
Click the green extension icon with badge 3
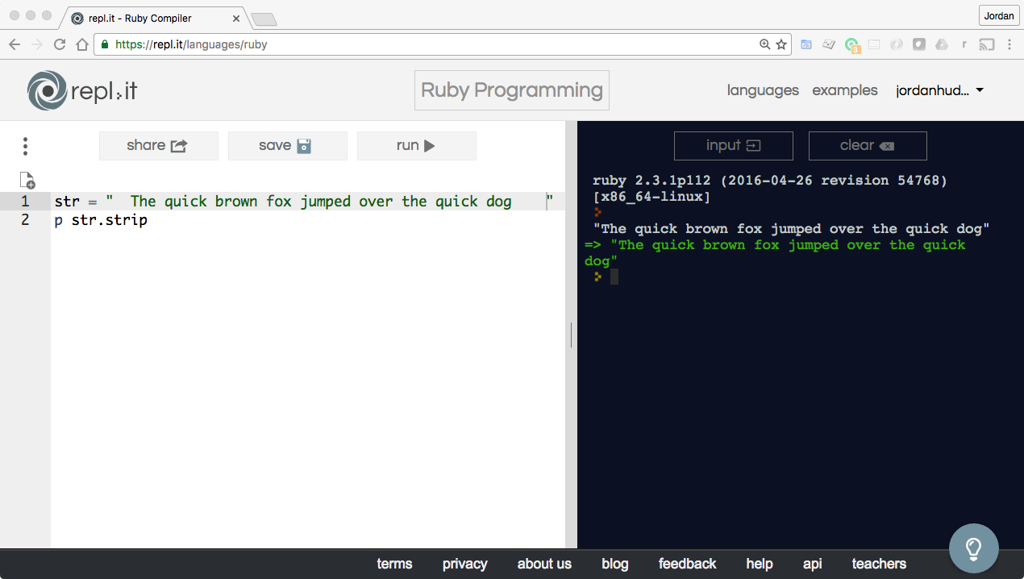(852, 46)
